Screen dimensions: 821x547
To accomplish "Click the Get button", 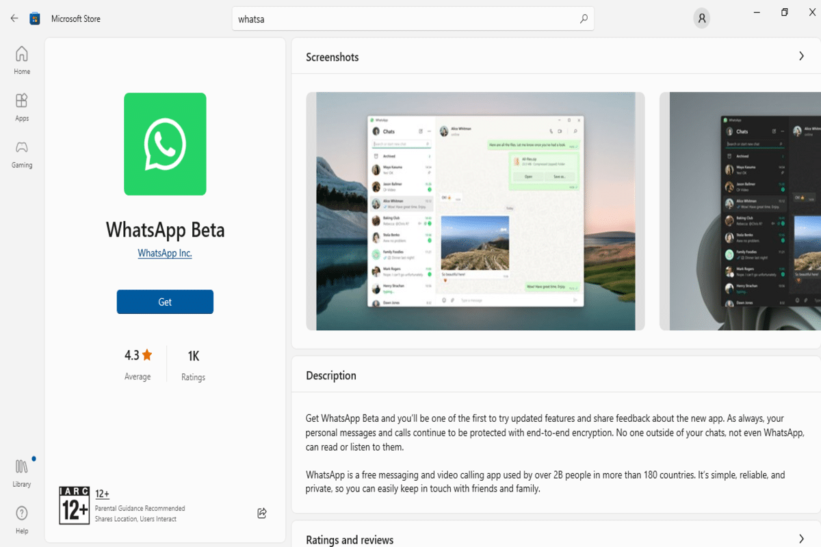I will [x=165, y=302].
